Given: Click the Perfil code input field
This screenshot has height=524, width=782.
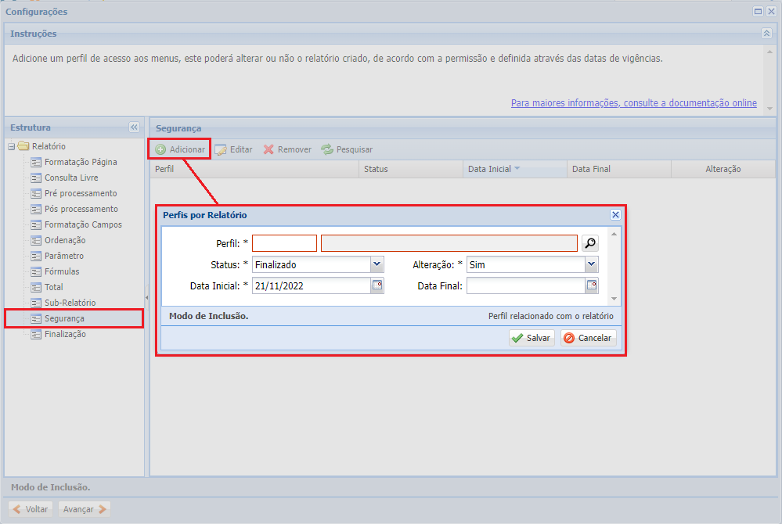Looking at the screenshot, I should click(284, 243).
